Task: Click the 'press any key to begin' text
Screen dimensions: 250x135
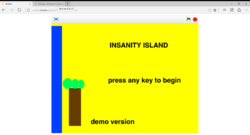Action: coord(144,81)
